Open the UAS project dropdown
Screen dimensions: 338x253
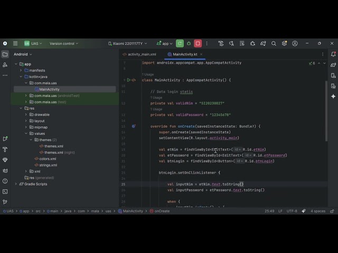click(x=33, y=43)
